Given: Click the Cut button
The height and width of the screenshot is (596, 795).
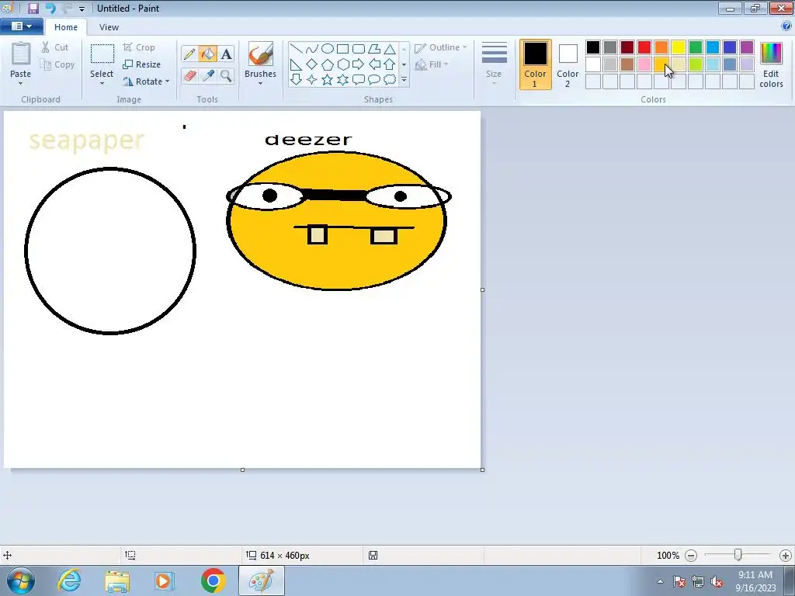Looking at the screenshot, I should (55, 47).
